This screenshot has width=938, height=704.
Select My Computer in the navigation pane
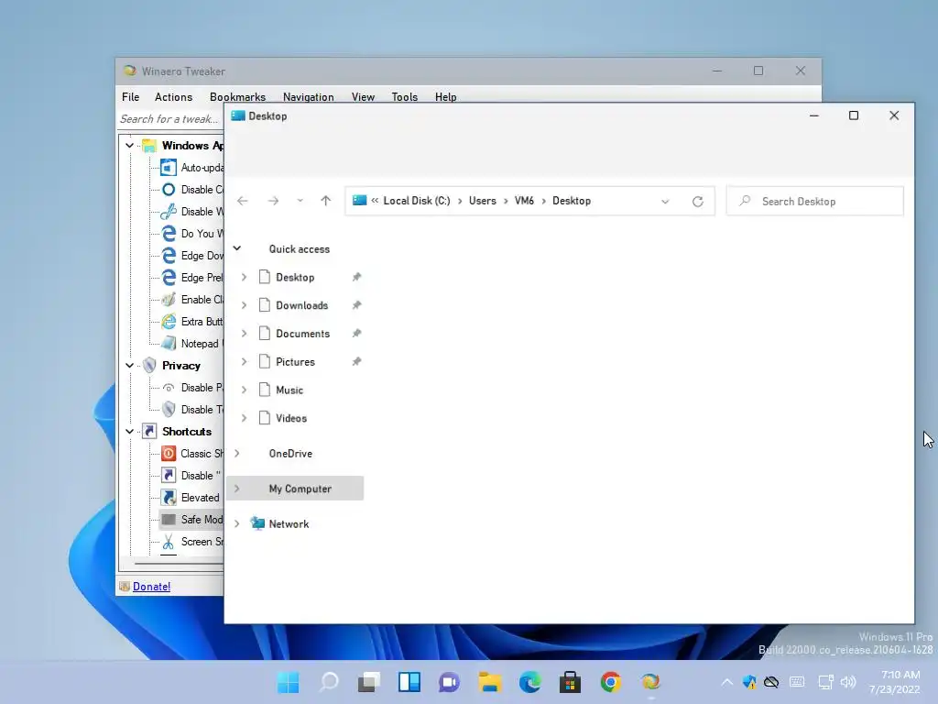click(x=296, y=489)
